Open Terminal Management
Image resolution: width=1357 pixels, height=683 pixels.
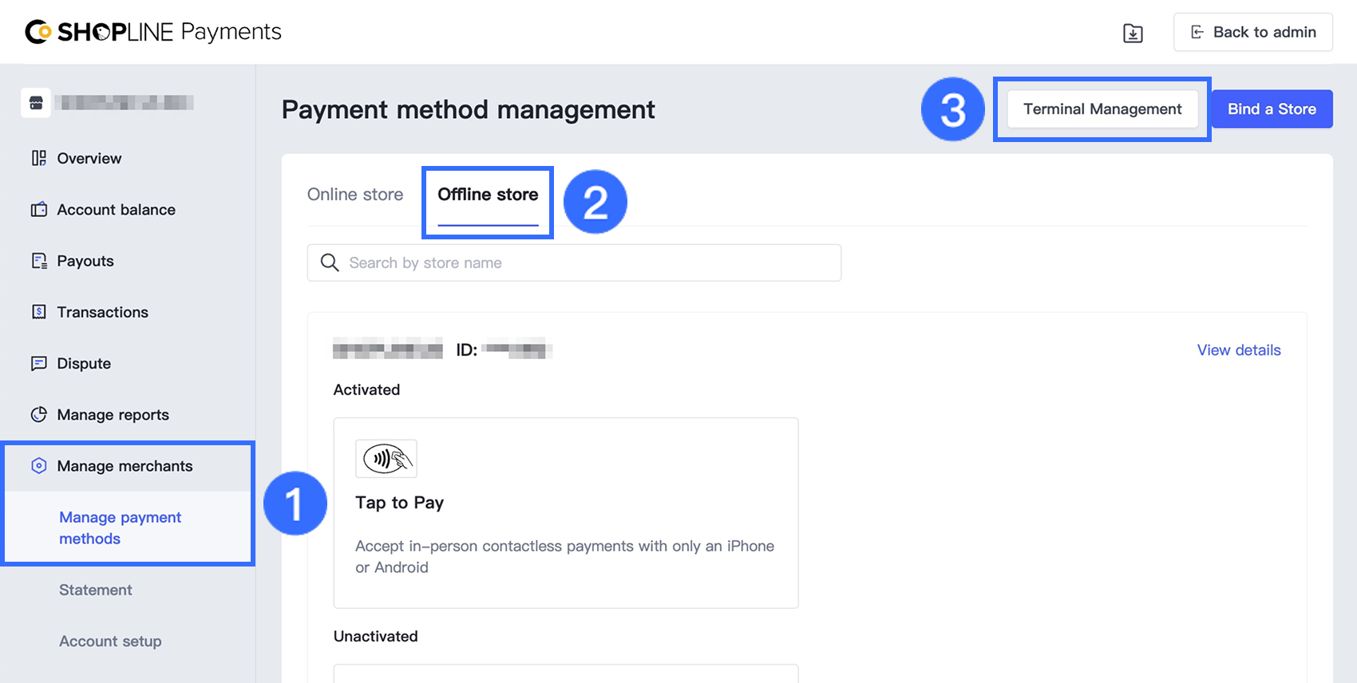(x=1102, y=109)
